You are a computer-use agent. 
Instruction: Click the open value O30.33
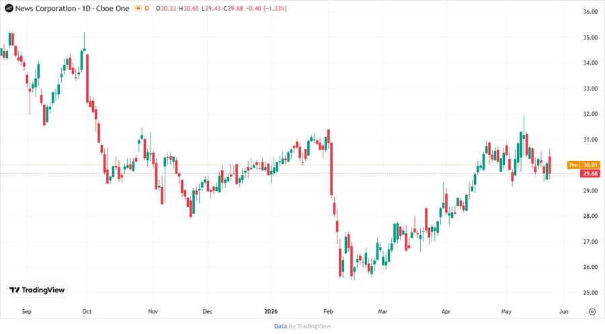[x=166, y=9]
